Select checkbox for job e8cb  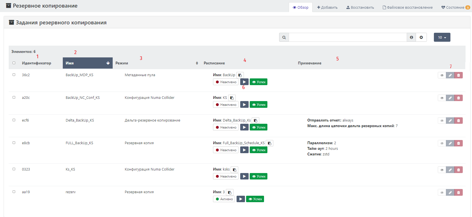pyautogui.click(x=14, y=143)
